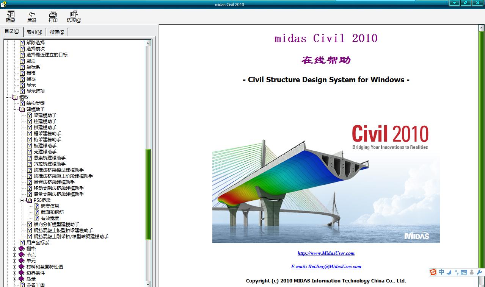Open the IME soft keyboard icon
485x287 pixels.
tap(464, 272)
